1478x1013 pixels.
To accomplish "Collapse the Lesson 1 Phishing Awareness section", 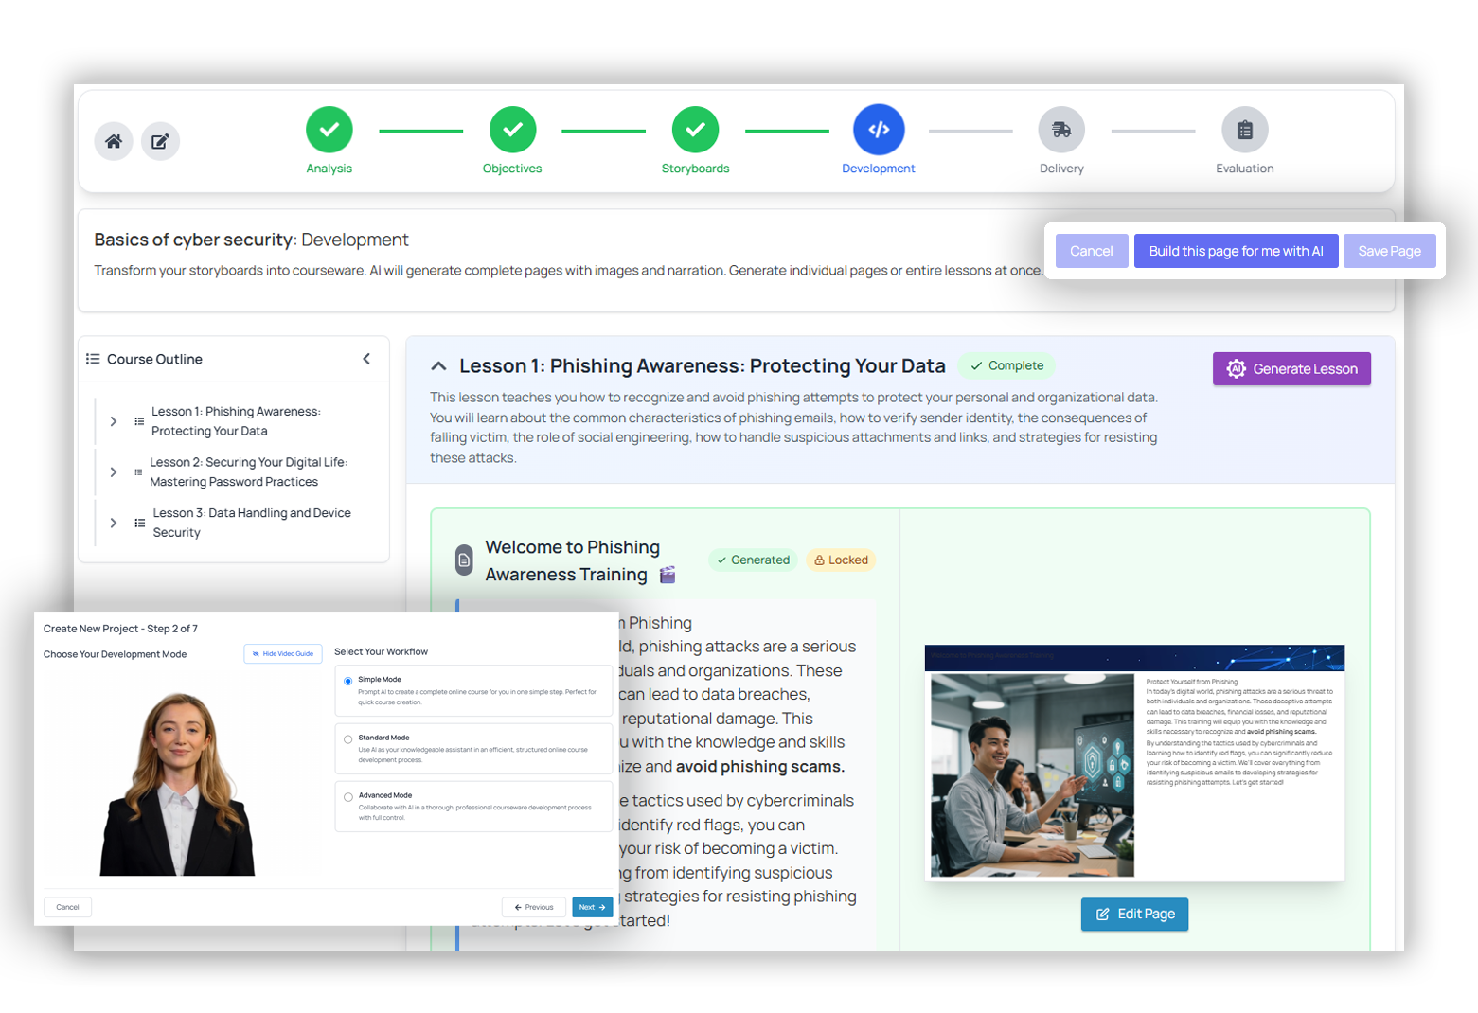I will [x=440, y=365].
